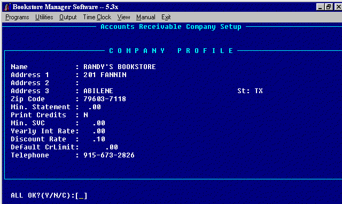Click the Address 1 value 201 FANNIN
This screenshot has height=204, width=342.
pos(105,75)
